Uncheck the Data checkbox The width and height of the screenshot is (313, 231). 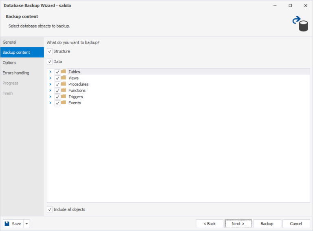click(x=50, y=62)
